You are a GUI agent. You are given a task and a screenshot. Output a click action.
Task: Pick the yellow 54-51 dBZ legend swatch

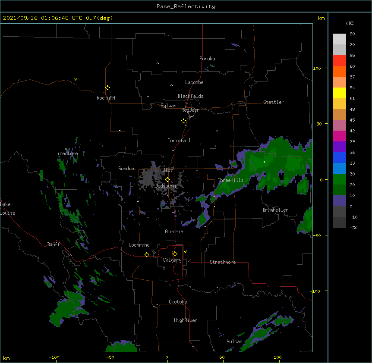339,93
